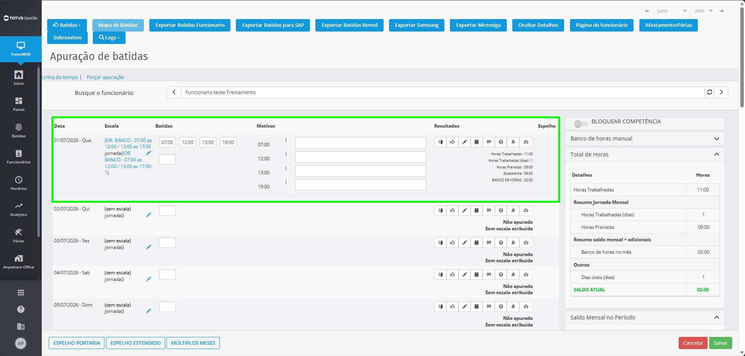The image size is (745, 356).
Task: Open the Julho month selector
Action: point(672,11)
